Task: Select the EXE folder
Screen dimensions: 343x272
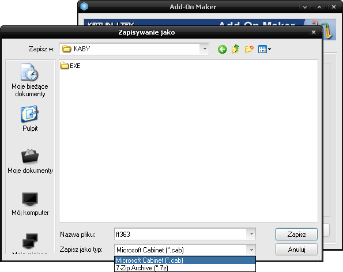Action: pyautogui.click(x=70, y=66)
